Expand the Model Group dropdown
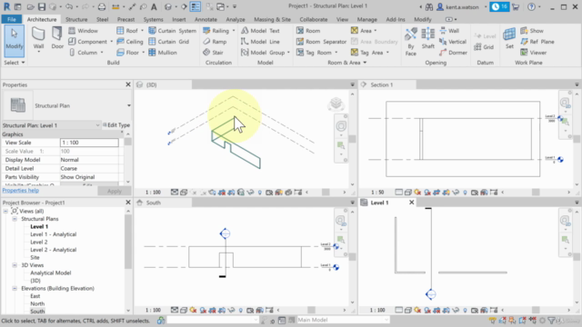The width and height of the screenshot is (582, 327). (288, 53)
